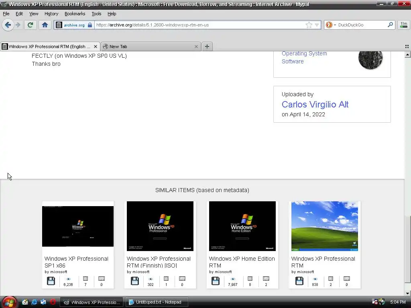Open the DuckDuckGo search engine dropdown
Viewport: 411px width, 308px height.
[x=331, y=25]
